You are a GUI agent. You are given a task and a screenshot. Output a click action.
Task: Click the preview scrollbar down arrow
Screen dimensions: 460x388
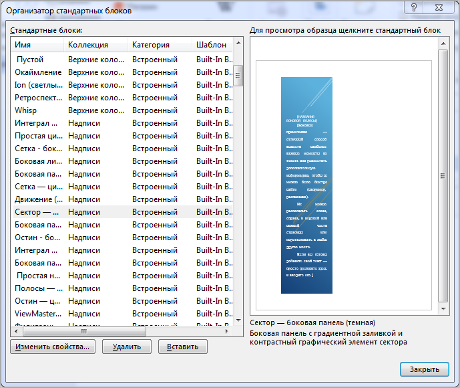tap(443, 307)
